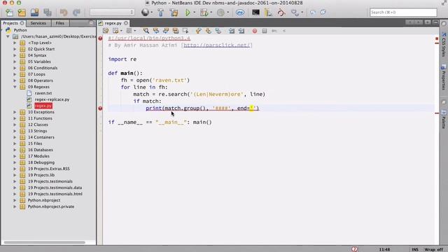Image resolution: width=448 pixels, height=252 pixels.
Task: Toggle Rectangular Selection icon
Action: (x=185, y=31)
